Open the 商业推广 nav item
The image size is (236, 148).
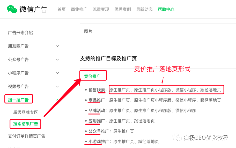(79, 10)
